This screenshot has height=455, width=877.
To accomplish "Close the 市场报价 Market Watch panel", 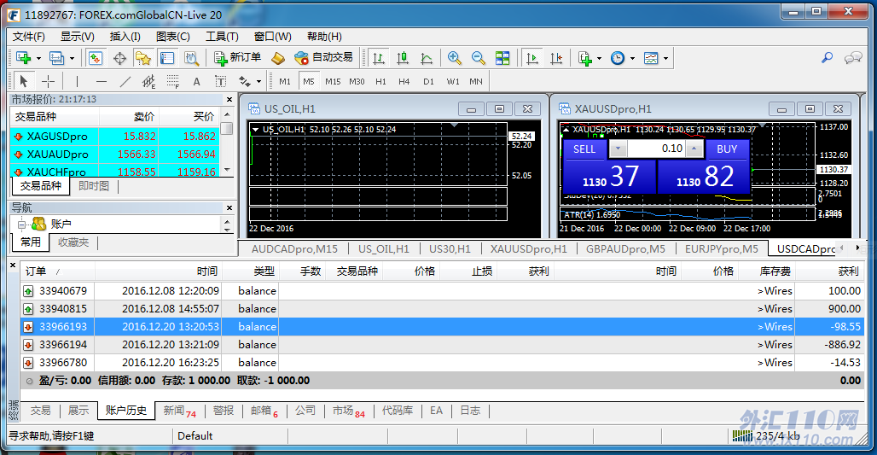I will 229,99.
